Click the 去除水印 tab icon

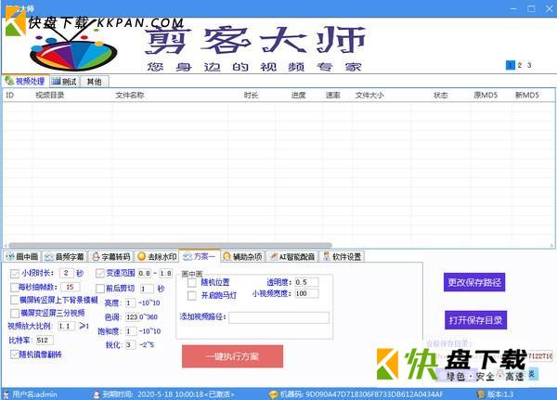141,256
